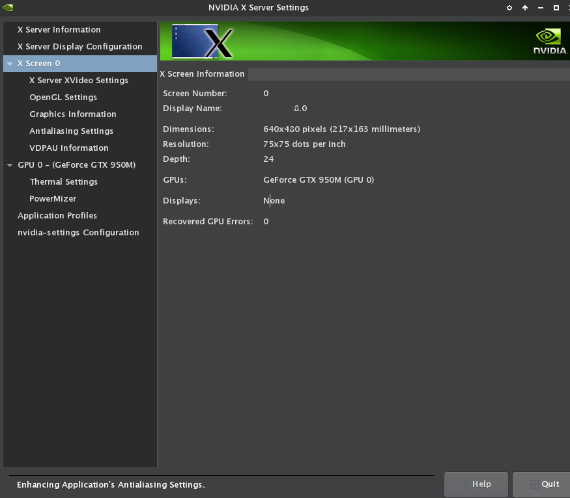Click the Help button
The width and height of the screenshot is (570, 498).
pyautogui.click(x=476, y=484)
